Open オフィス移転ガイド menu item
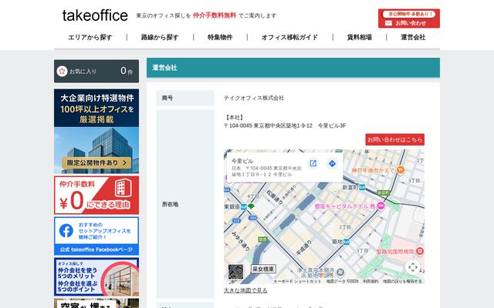Image resolution: width=494 pixels, height=308 pixels. 289,38
